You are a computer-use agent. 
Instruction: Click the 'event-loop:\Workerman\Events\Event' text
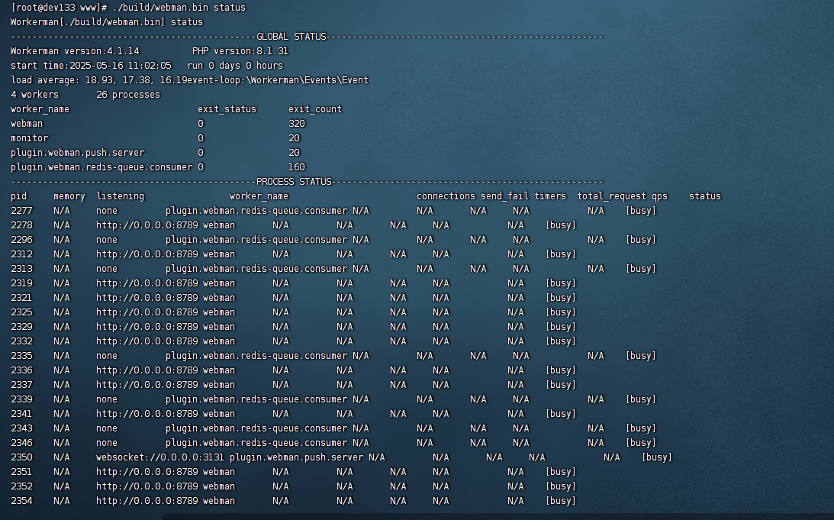coord(279,80)
